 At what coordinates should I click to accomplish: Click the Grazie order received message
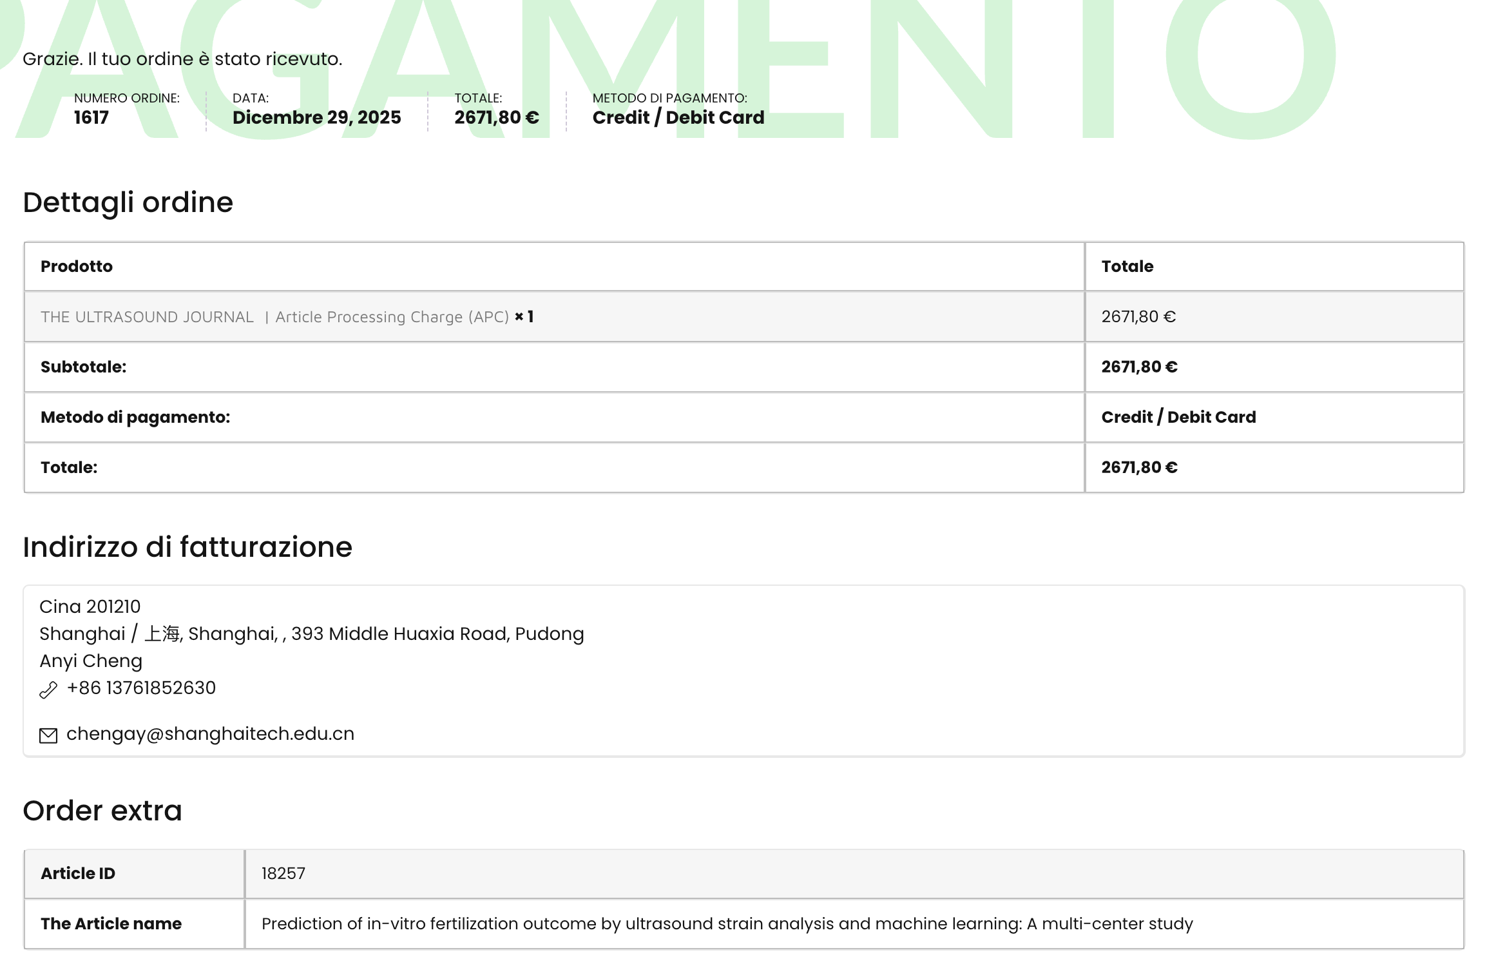[x=182, y=59]
